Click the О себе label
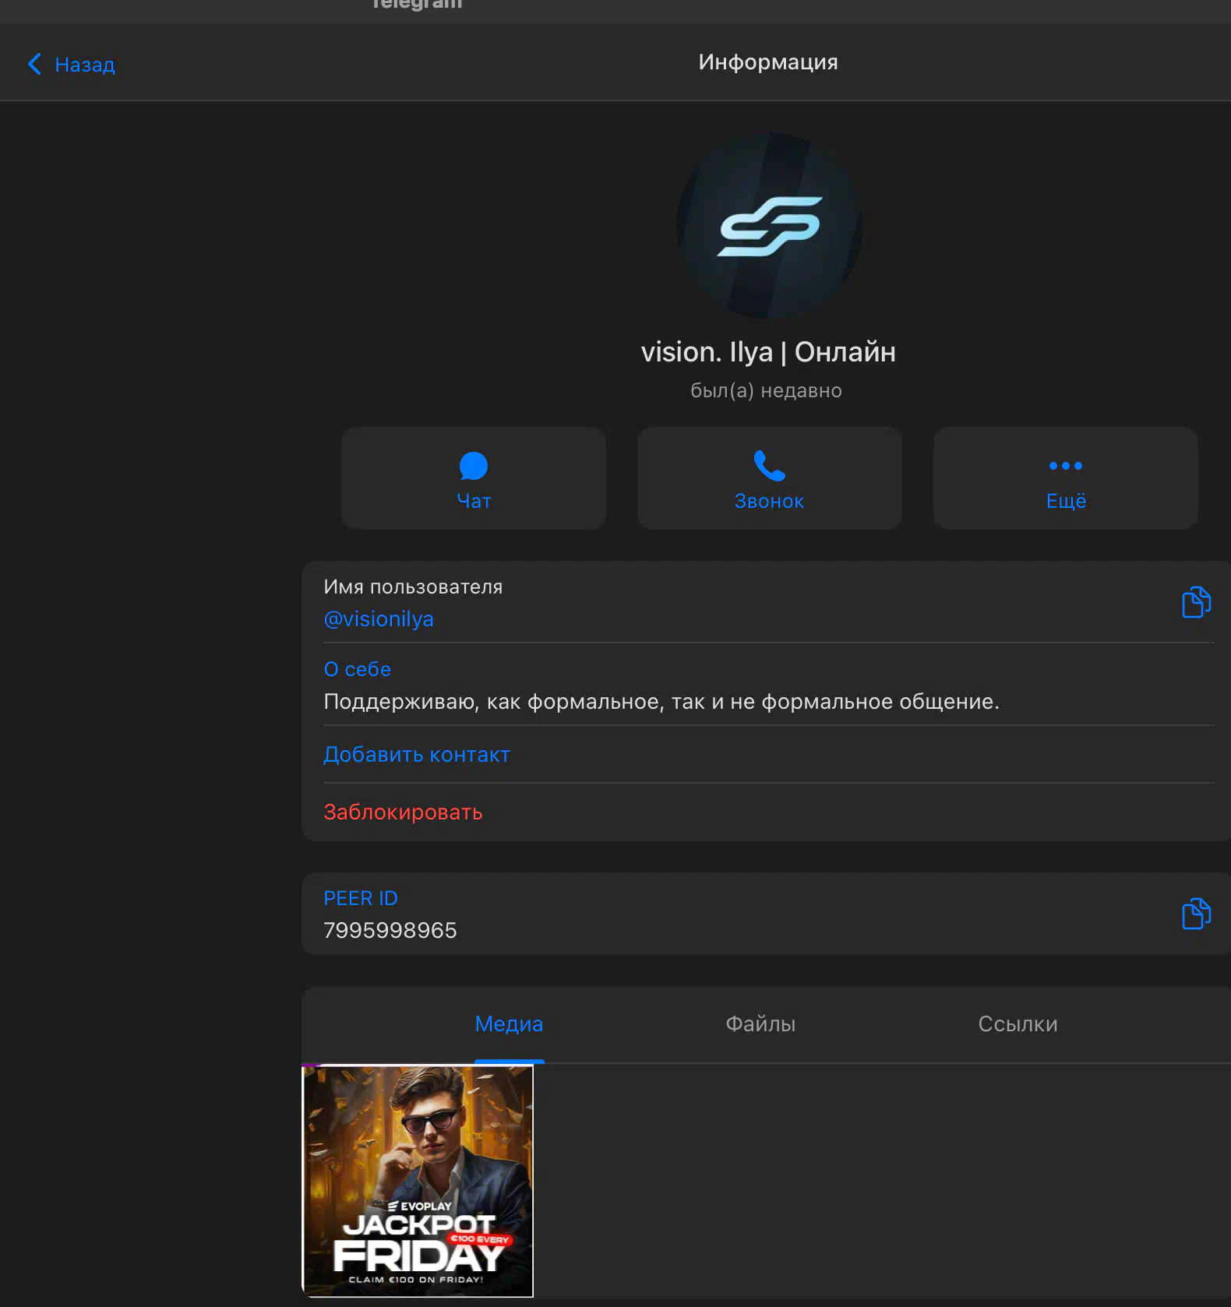 point(357,669)
